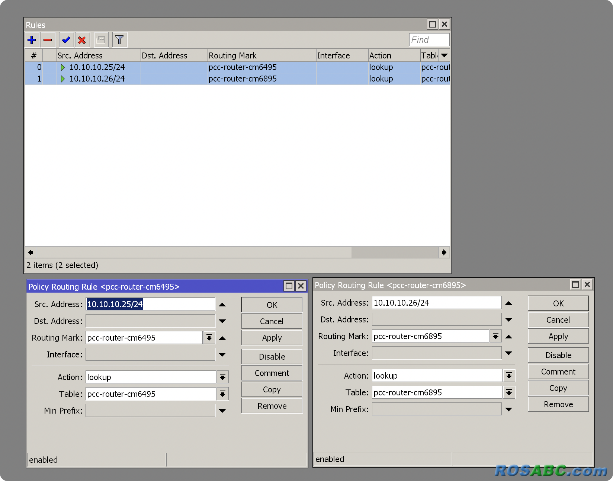613x481 pixels.
Task: Select row with 10.10.10.25/24
Action: click(x=237, y=67)
